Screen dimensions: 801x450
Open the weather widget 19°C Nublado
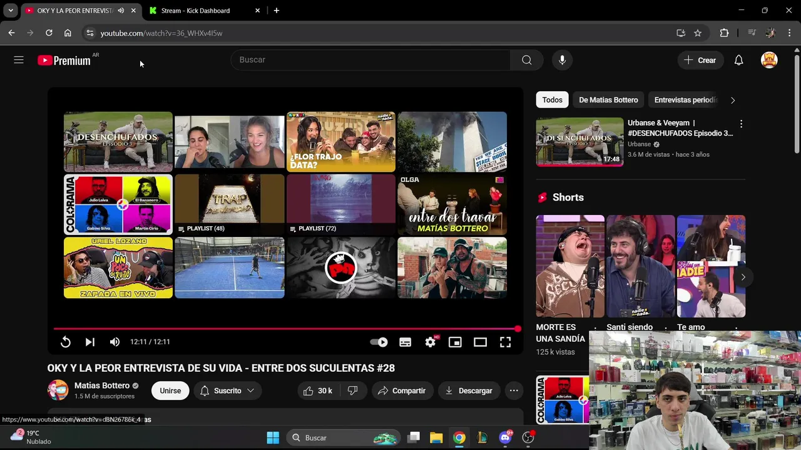tap(31, 437)
